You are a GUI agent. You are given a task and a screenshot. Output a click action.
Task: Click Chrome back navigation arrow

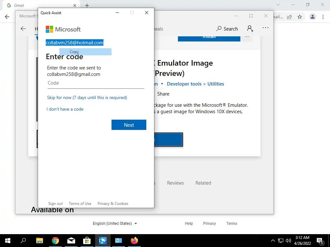[7, 17]
